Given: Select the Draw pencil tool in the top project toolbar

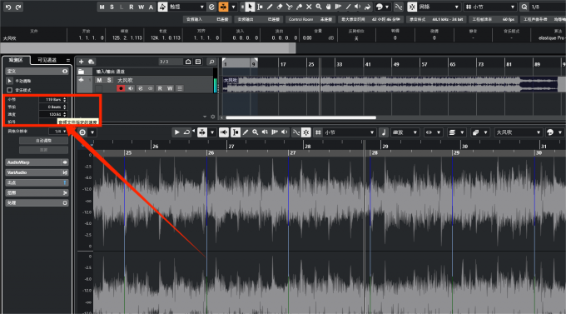Looking at the screenshot, I should [x=270, y=7].
